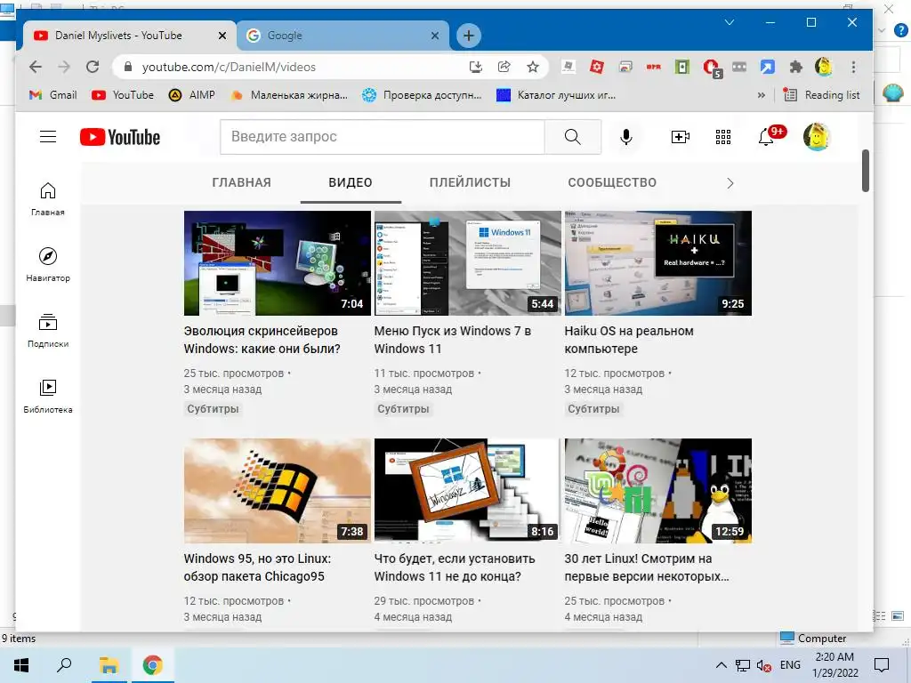This screenshot has height=683, width=911.
Task: Click the page vertical scrollbar thumb
Action: pos(865,171)
